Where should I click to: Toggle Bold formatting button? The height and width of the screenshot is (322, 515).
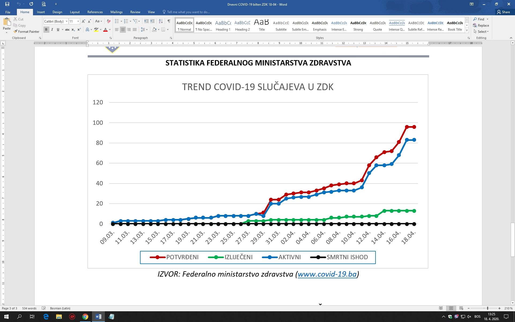click(46, 30)
